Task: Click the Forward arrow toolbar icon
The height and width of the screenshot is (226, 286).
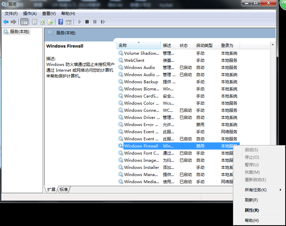Action: 14,22
